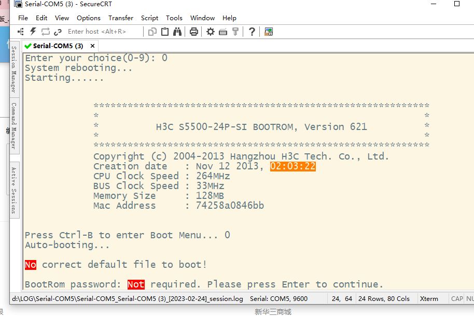Image resolution: width=474 pixels, height=331 pixels.
Task: Click the Help question mark icon
Action: (x=252, y=32)
